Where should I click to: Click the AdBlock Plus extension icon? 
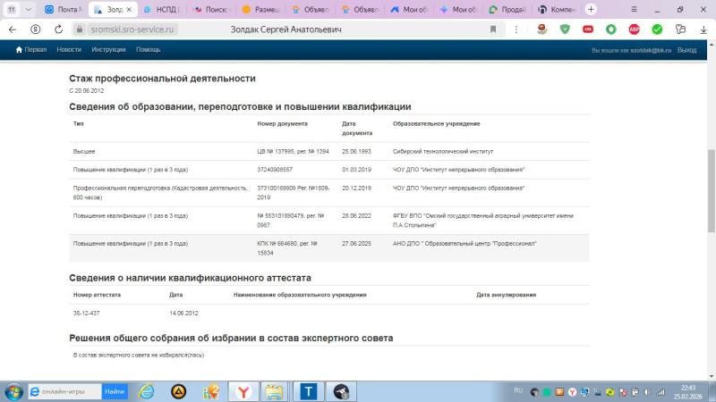tap(635, 29)
